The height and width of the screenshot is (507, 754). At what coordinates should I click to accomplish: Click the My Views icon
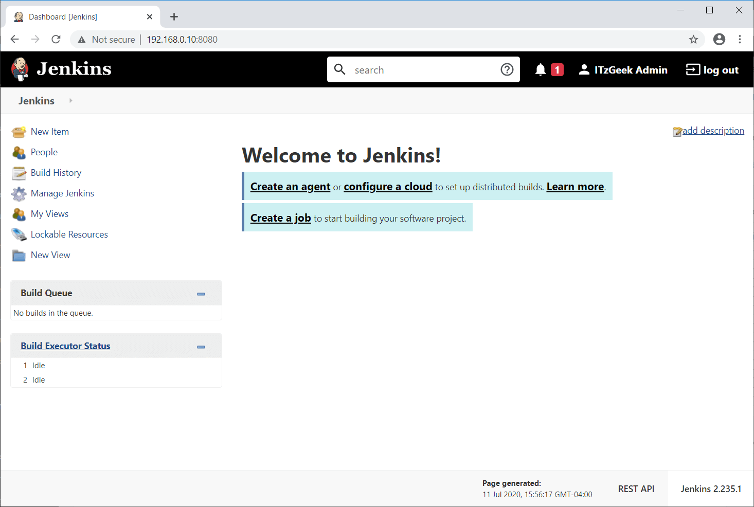click(19, 214)
